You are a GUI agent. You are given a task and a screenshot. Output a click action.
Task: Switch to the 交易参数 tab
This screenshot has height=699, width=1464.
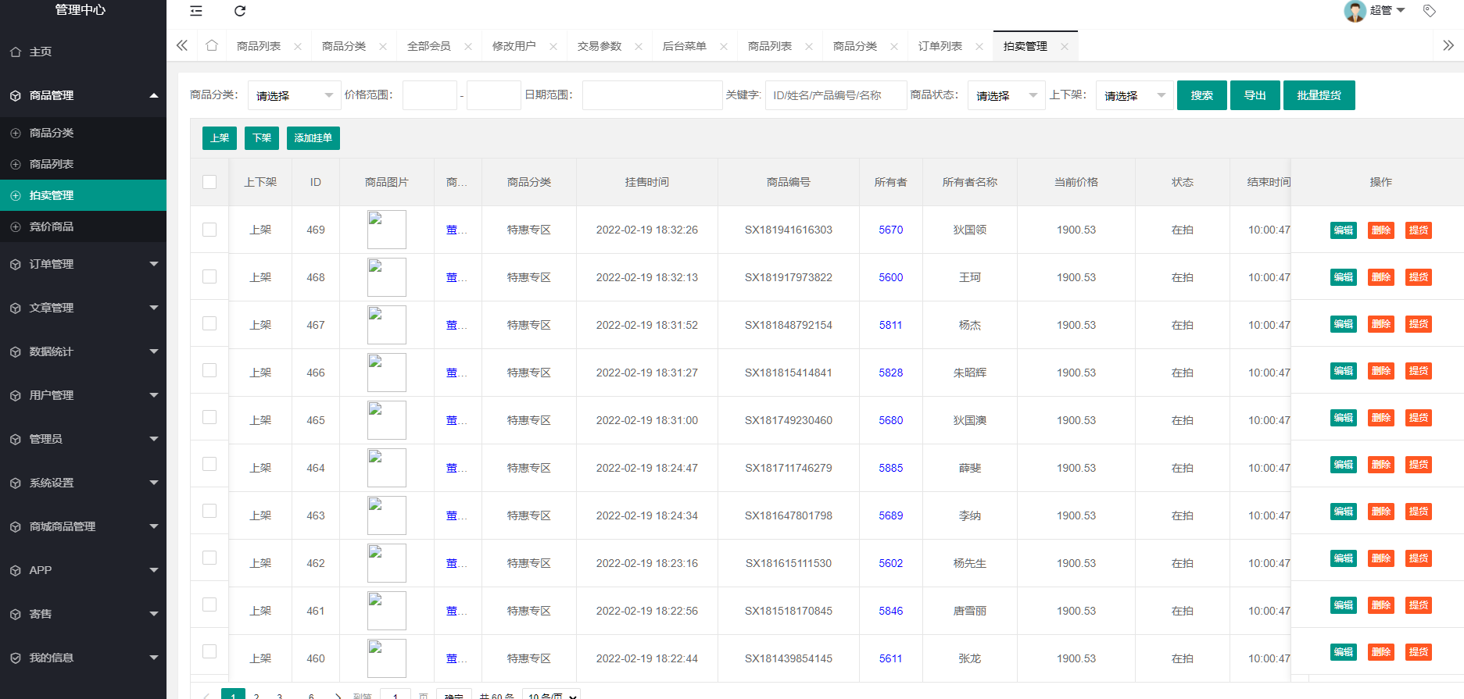599,46
